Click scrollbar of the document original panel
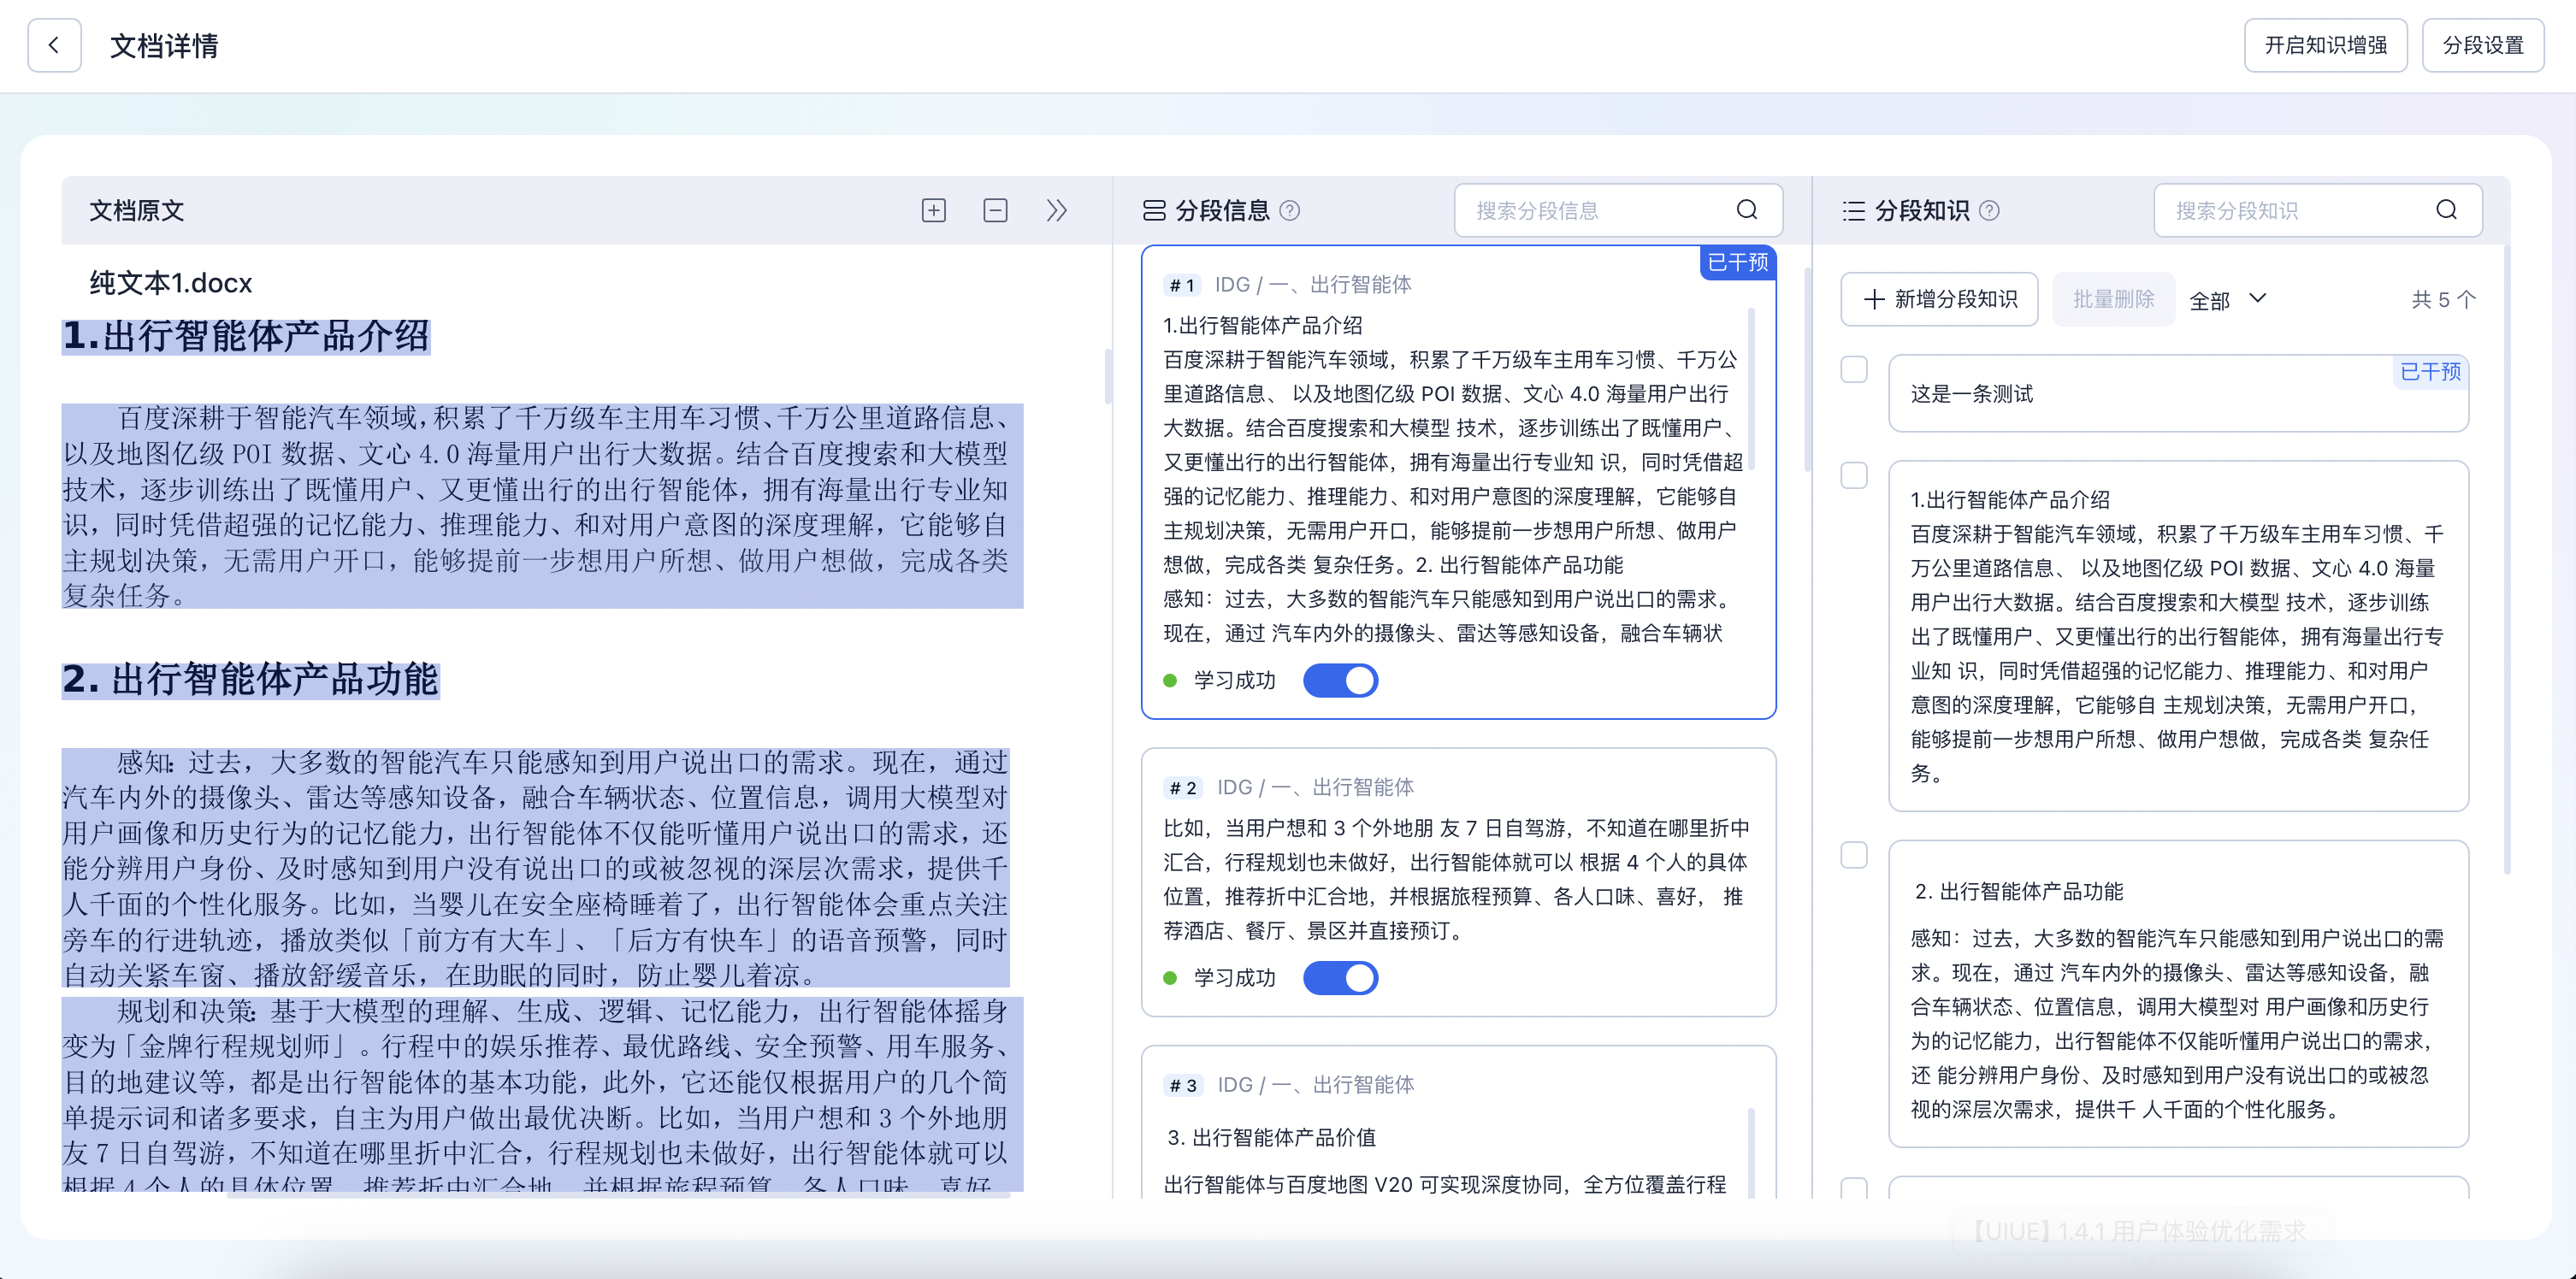 [1108, 377]
